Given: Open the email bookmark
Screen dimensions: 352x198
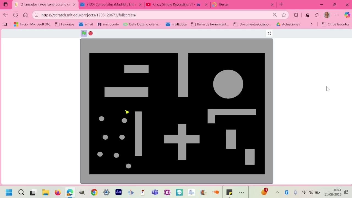Looking at the screenshot, I should tap(86, 24).
